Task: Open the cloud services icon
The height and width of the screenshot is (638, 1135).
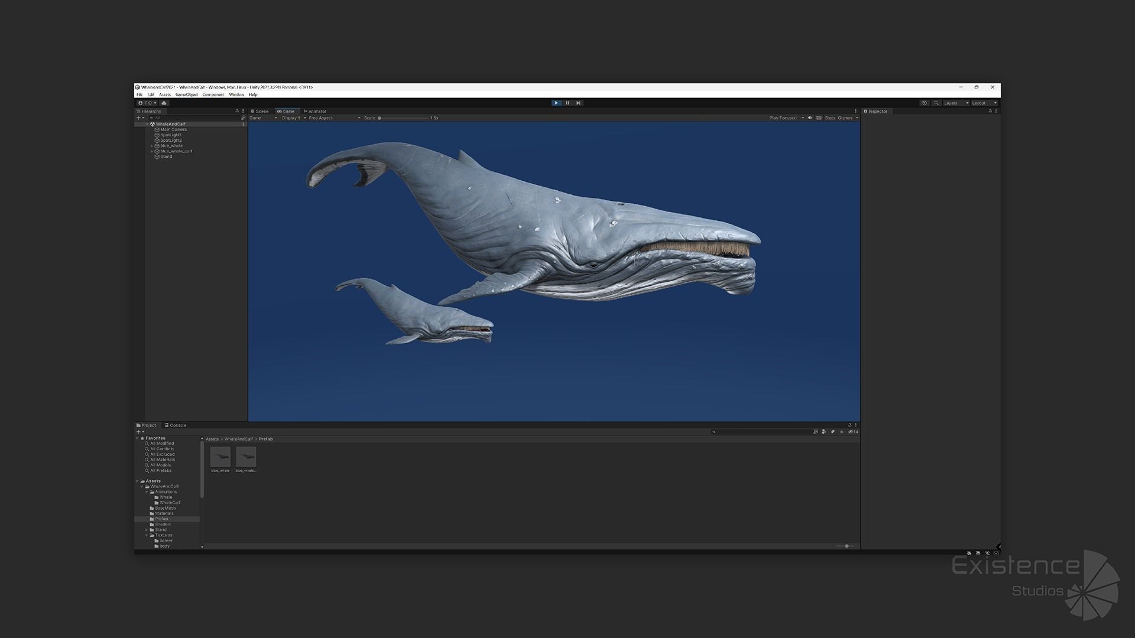Action: (164, 103)
